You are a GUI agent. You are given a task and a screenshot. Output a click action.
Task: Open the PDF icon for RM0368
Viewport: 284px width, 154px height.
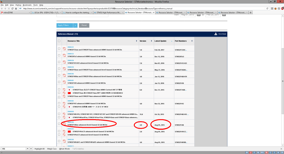click(x=64, y=141)
